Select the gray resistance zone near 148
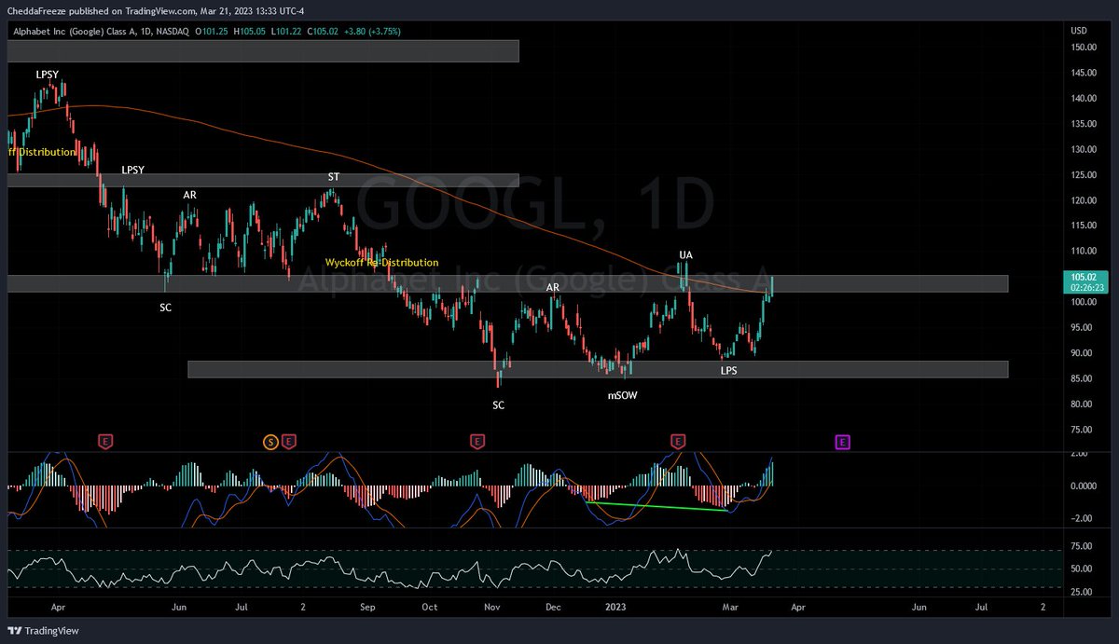 [262, 50]
